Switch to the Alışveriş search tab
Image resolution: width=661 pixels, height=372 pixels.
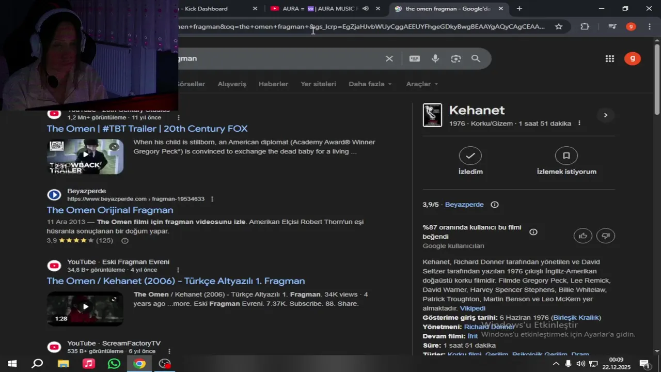232,84
